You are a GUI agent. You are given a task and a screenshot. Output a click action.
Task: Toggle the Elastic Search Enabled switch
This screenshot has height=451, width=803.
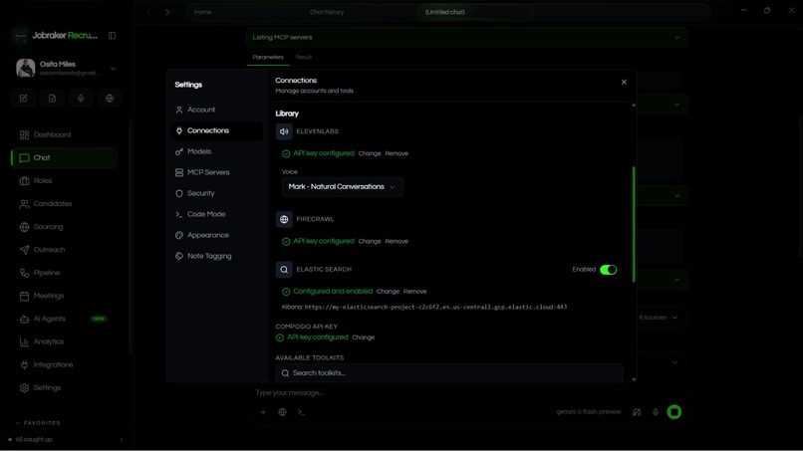pos(609,270)
